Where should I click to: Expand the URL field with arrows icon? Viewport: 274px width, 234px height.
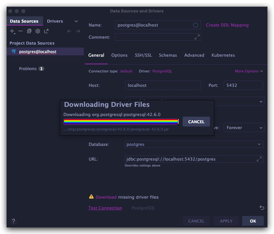(259, 159)
